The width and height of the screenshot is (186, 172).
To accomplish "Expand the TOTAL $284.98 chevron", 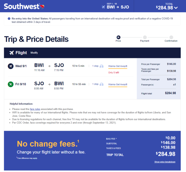I will [x=176, y=8].
